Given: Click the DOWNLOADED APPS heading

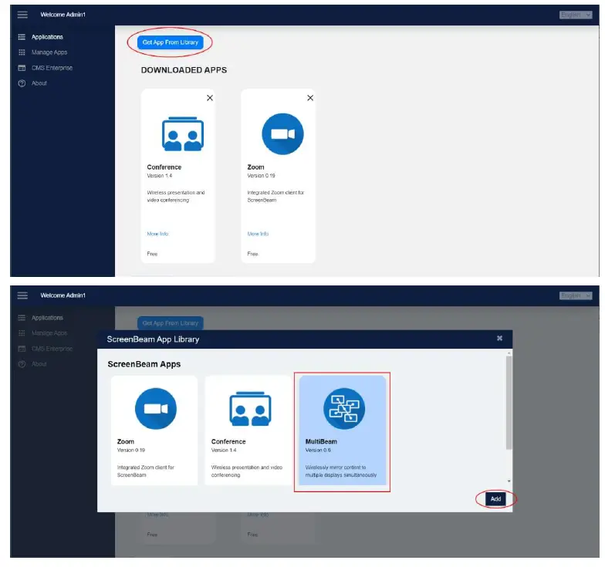Looking at the screenshot, I should pos(184,70).
